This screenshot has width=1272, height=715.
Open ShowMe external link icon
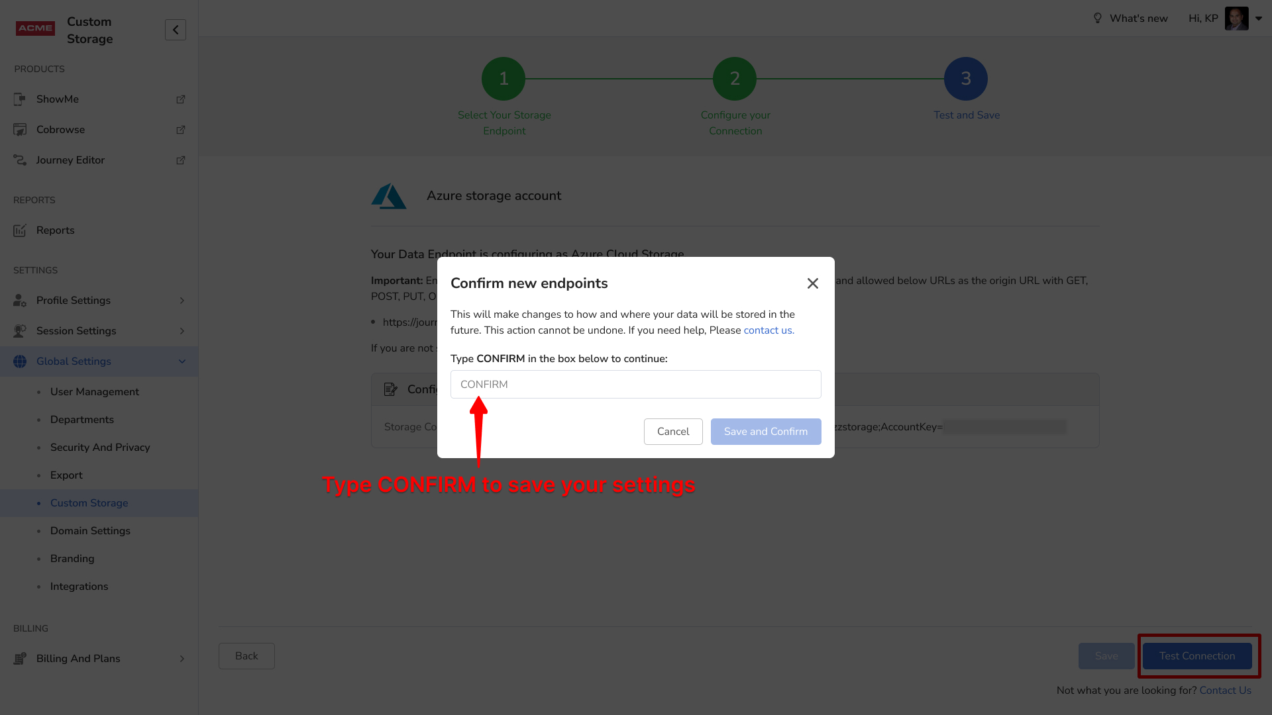[x=180, y=99]
